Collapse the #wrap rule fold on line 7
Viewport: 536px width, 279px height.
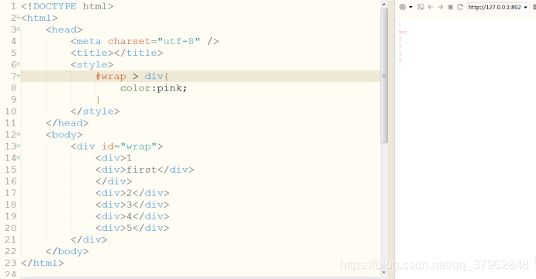pyautogui.click(x=19, y=75)
